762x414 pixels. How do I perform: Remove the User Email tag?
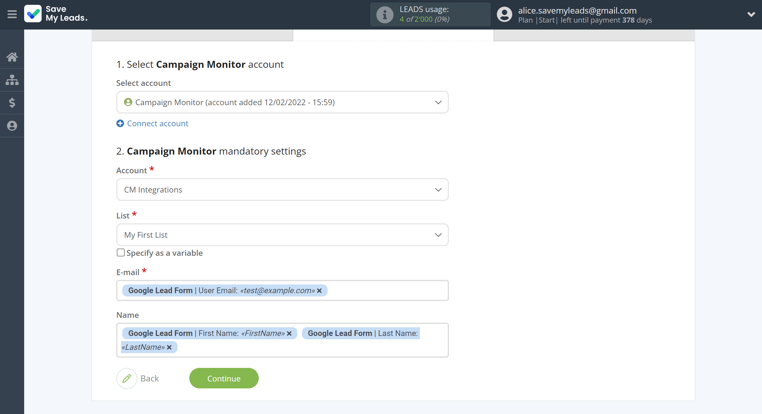319,290
